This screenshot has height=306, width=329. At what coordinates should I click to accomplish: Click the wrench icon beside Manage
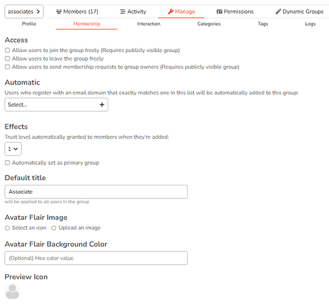pyautogui.click(x=171, y=12)
